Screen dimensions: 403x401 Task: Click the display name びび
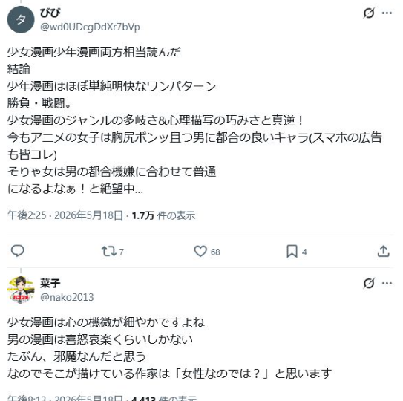[x=50, y=13]
